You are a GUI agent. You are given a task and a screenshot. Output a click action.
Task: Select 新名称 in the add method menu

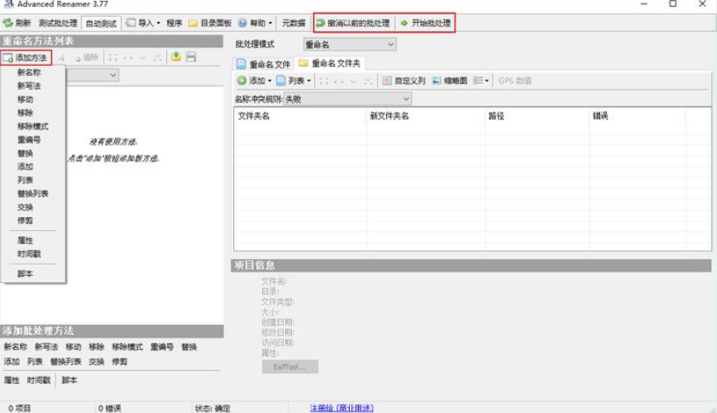(29, 72)
